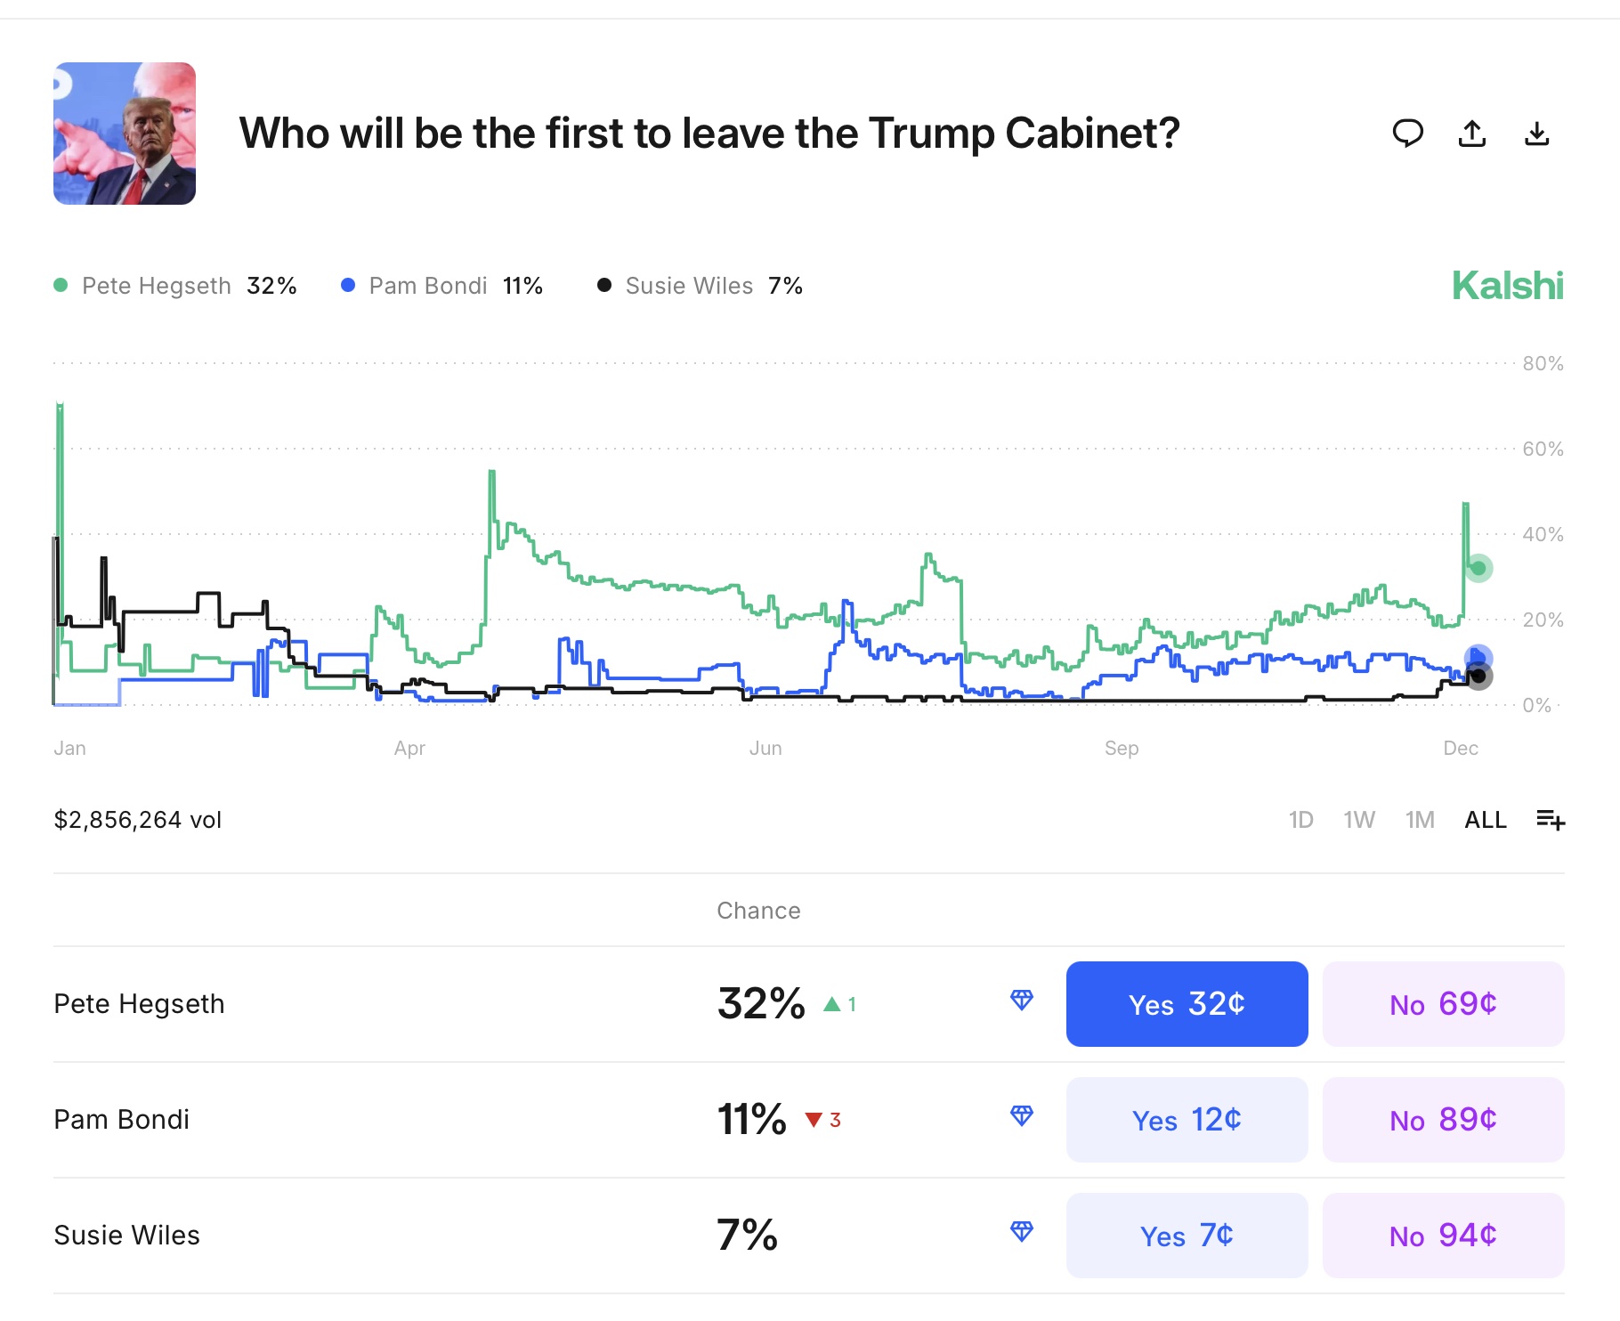Click the Kalshi logo

pos(1507,286)
